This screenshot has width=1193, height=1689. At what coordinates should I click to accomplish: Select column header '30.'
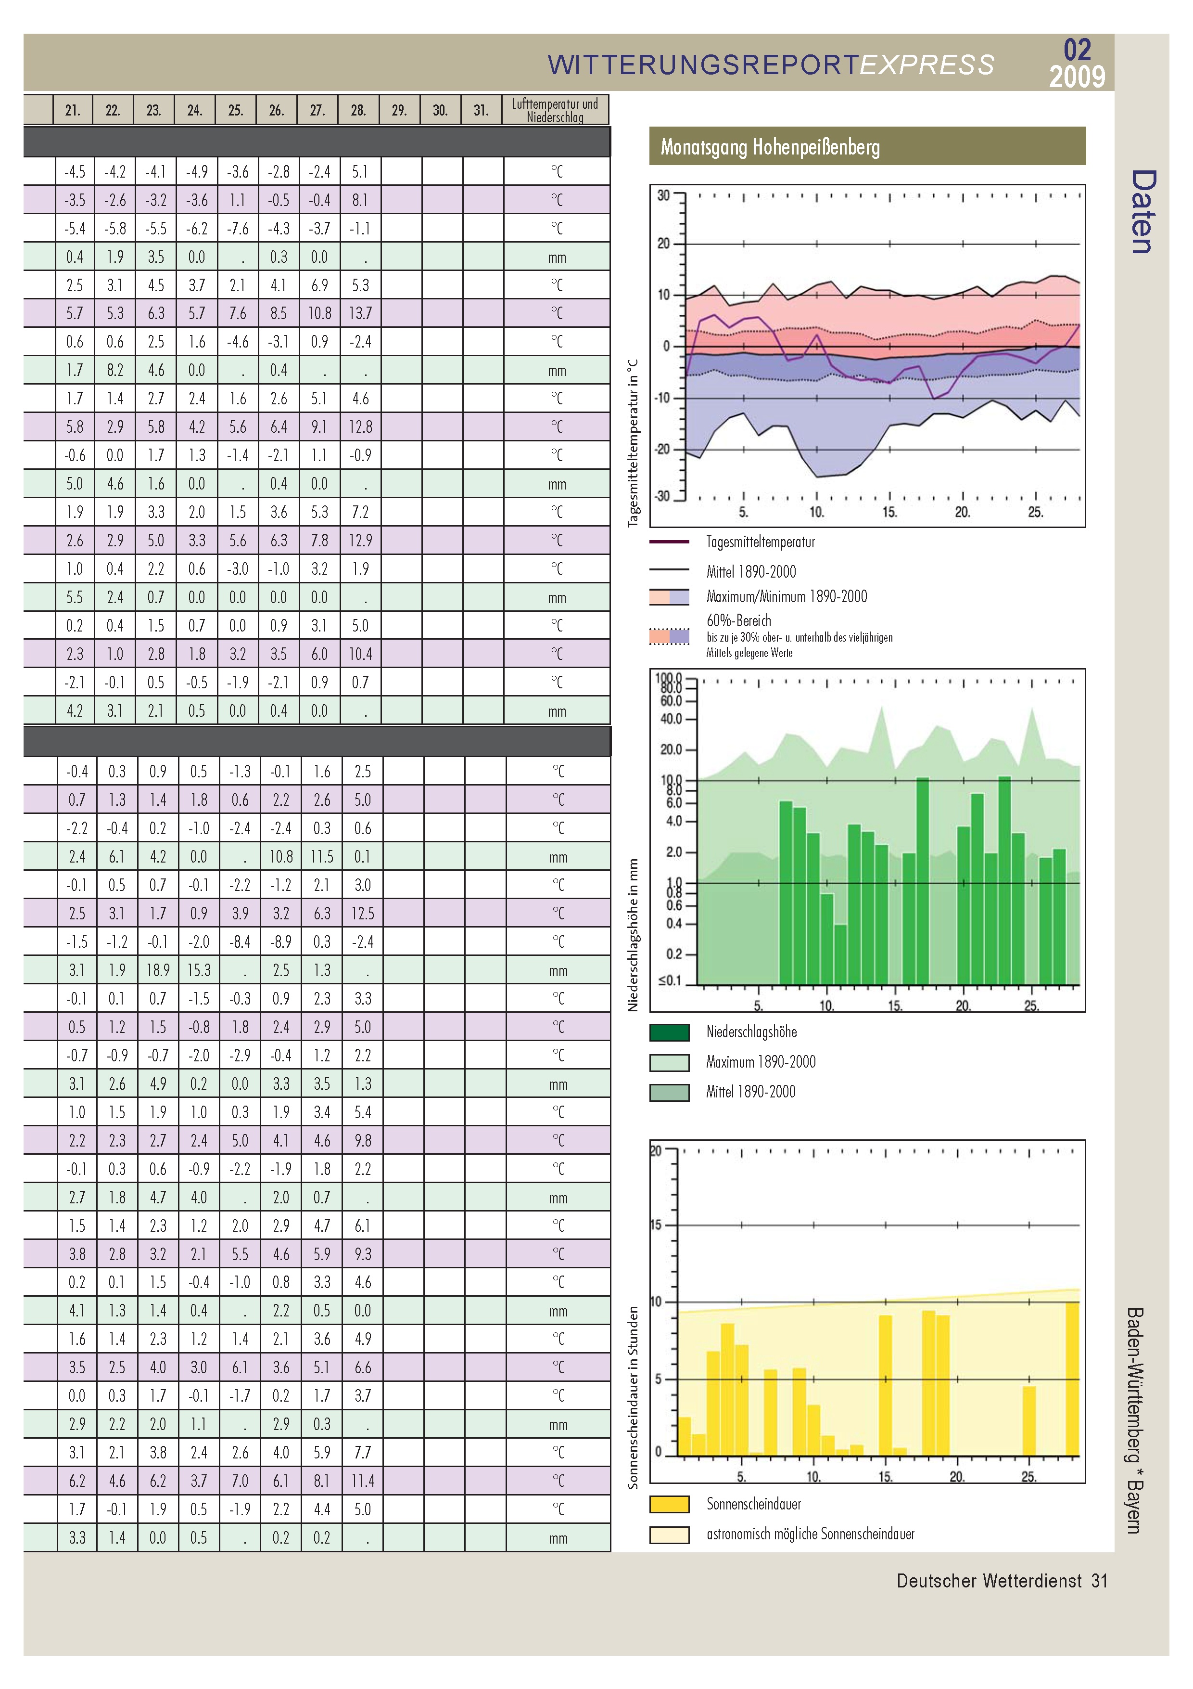(440, 110)
